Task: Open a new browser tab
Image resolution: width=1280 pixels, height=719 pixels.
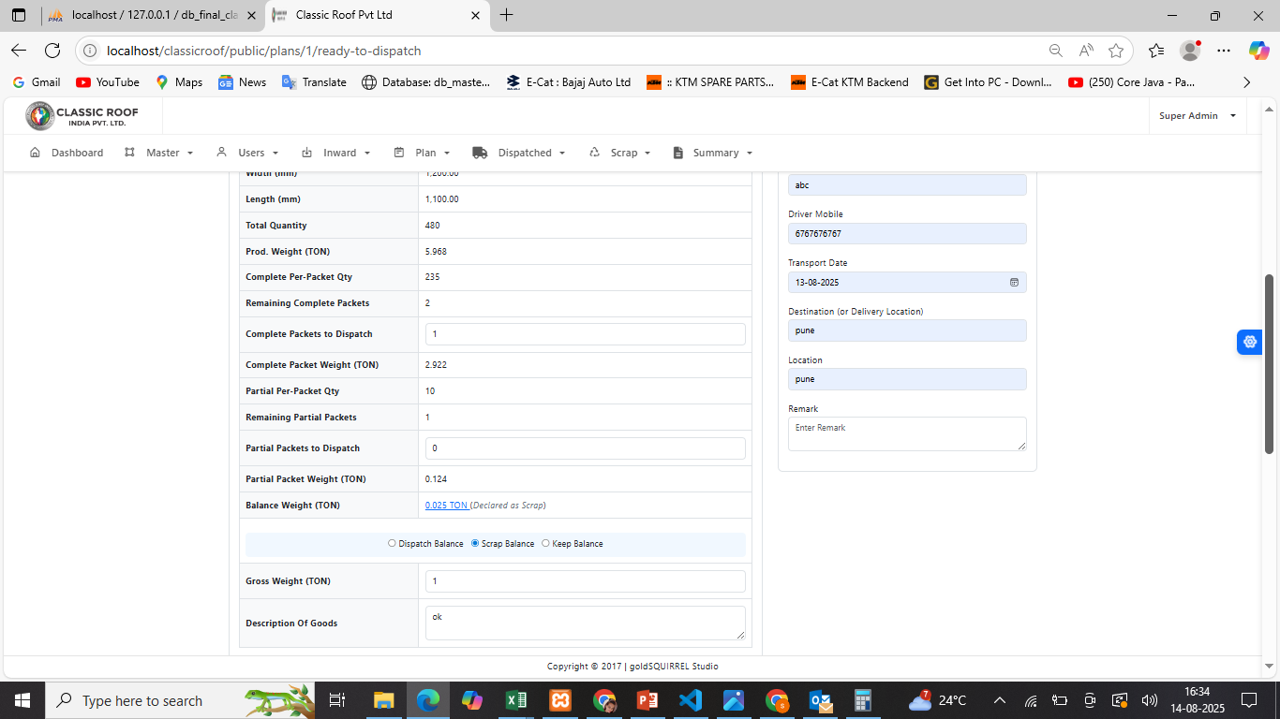Action: [507, 15]
